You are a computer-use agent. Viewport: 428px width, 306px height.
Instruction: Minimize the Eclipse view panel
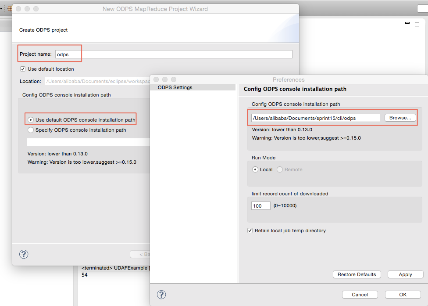(407, 23)
